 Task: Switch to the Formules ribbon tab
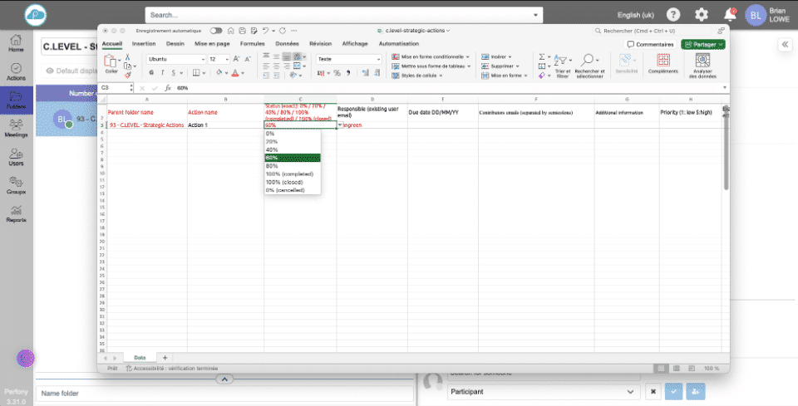(x=252, y=43)
